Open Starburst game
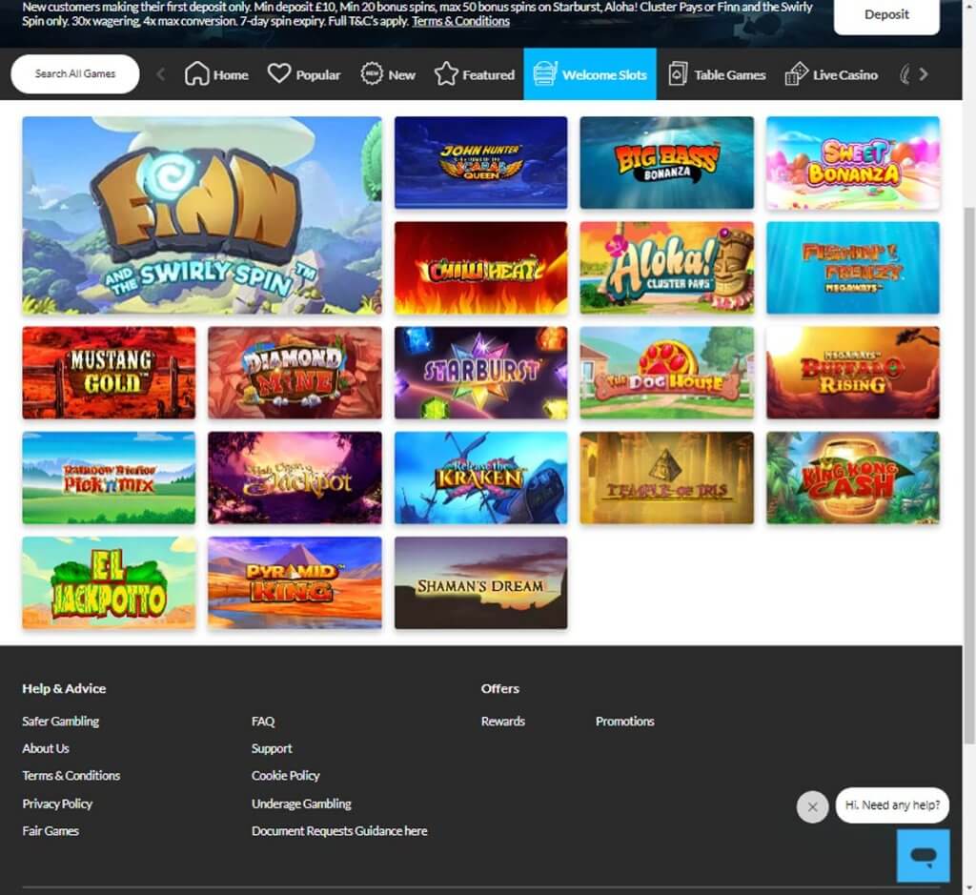Screen dimensions: 976x895 pyautogui.click(x=480, y=373)
